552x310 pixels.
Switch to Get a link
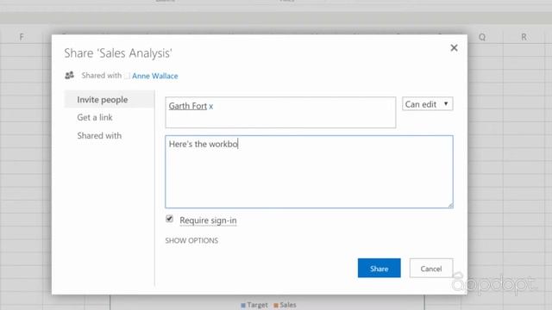[x=95, y=117]
